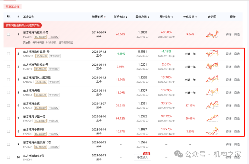
Task: Sort by 累计收益 column
Action: tap(166, 17)
